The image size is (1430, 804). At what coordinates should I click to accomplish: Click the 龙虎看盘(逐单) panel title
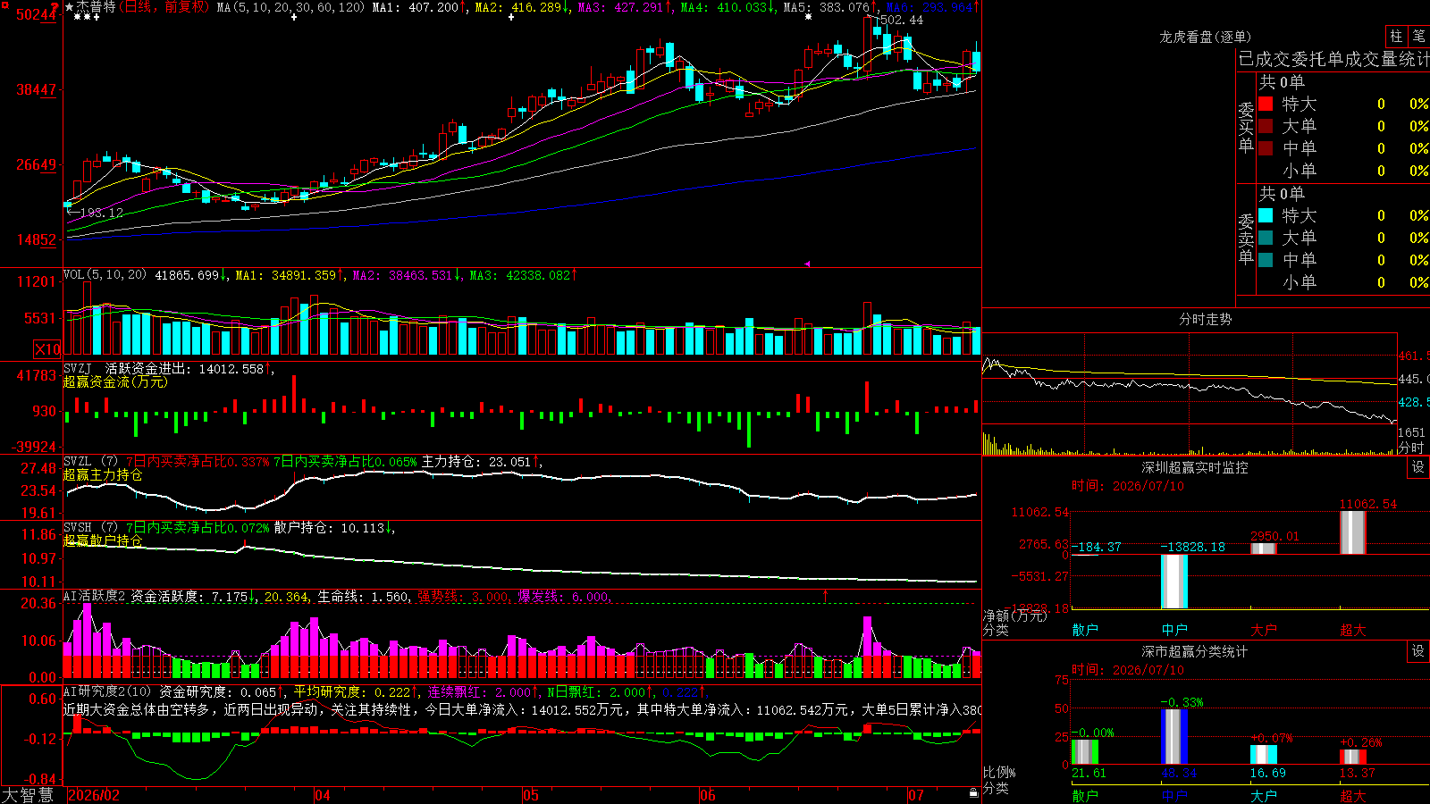(1205, 37)
